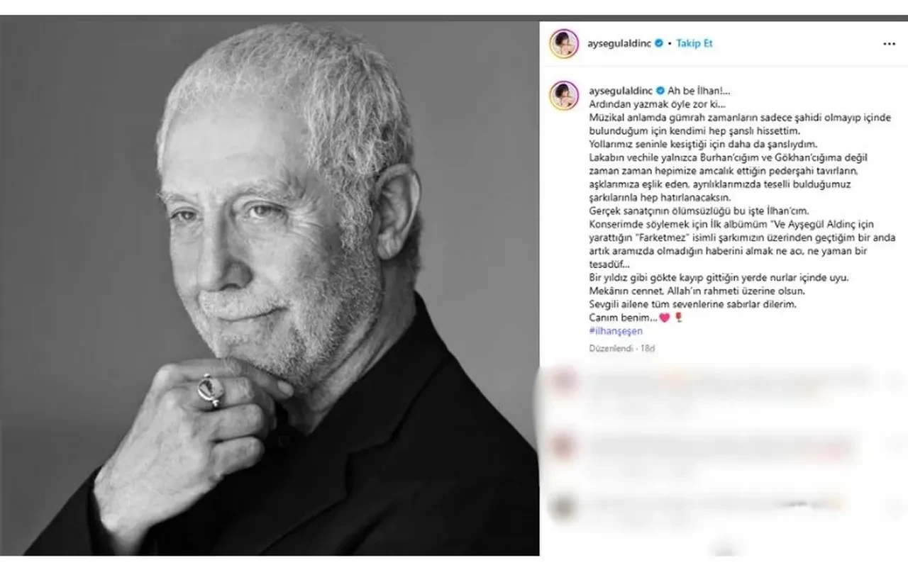Click the ayseguladinc username in the caption
The height and width of the screenshot is (587, 908).
(621, 91)
